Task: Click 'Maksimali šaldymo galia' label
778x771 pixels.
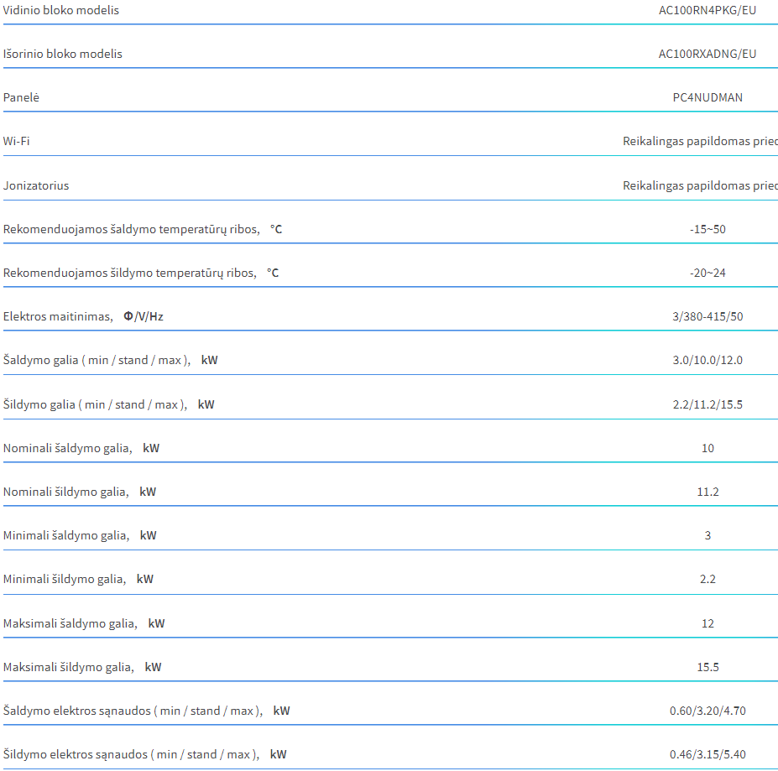Action: click(x=70, y=623)
